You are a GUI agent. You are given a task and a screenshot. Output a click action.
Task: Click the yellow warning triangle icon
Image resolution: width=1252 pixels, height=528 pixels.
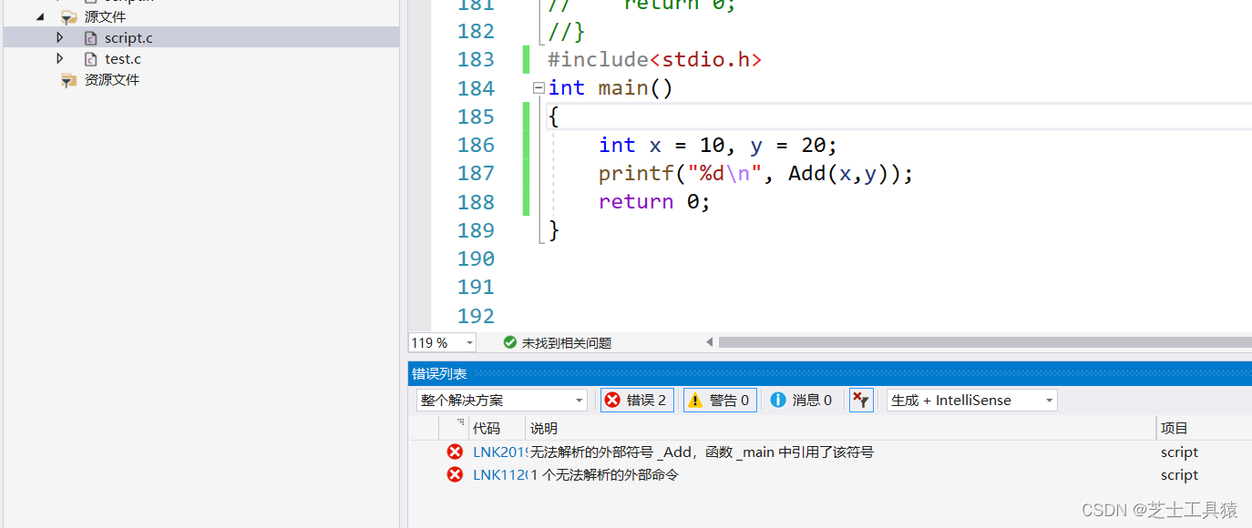point(695,400)
